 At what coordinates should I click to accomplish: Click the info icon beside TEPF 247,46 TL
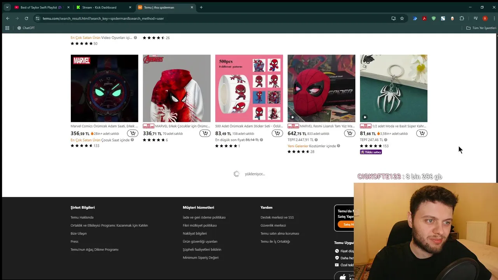(x=386, y=140)
